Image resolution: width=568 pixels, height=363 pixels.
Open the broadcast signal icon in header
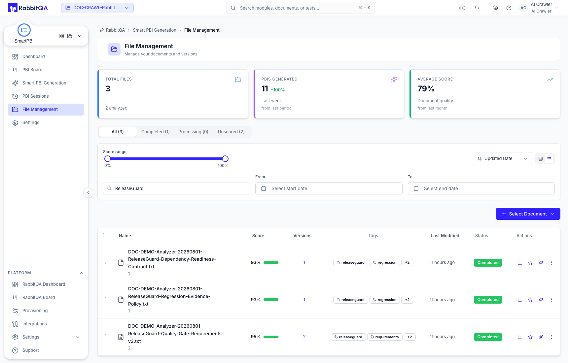pyautogui.click(x=462, y=8)
